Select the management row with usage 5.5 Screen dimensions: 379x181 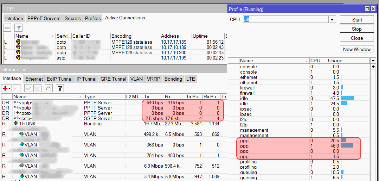299,130
